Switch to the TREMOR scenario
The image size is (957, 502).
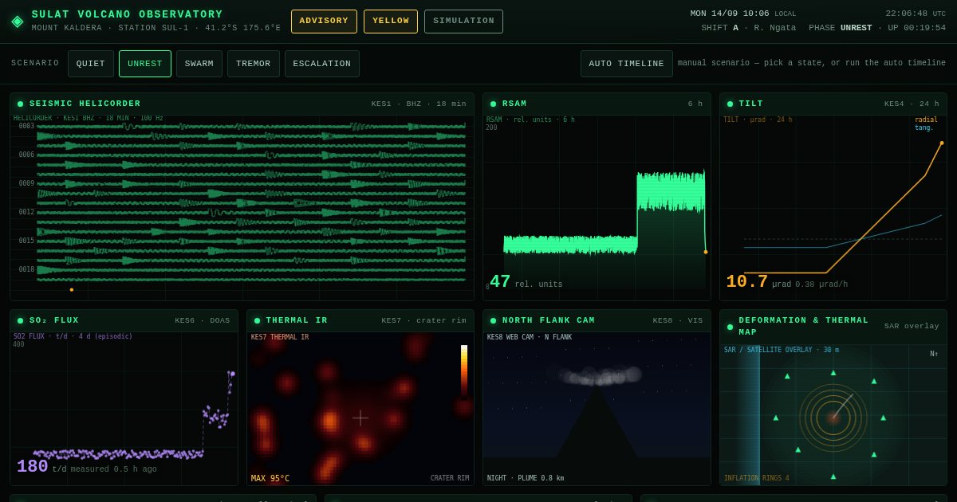254,64
